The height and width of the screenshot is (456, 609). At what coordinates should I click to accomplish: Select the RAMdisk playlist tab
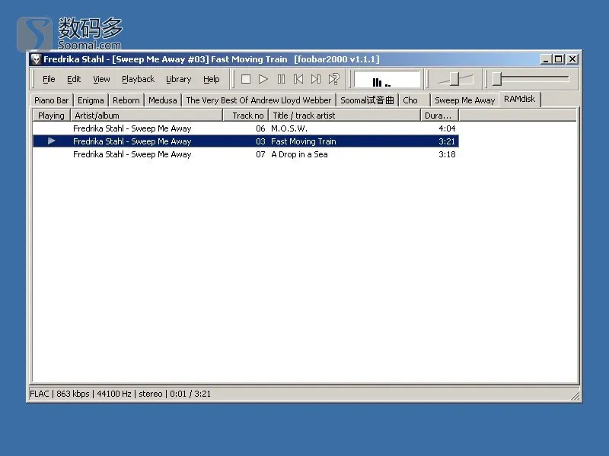pos(520,100)
